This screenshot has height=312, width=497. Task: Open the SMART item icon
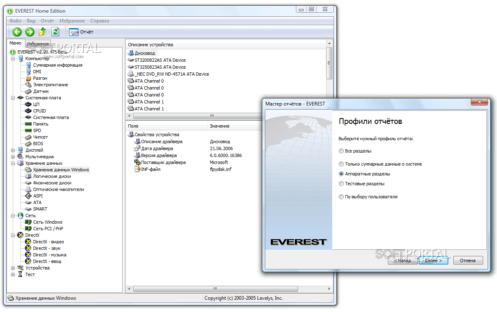coord(28,209)
